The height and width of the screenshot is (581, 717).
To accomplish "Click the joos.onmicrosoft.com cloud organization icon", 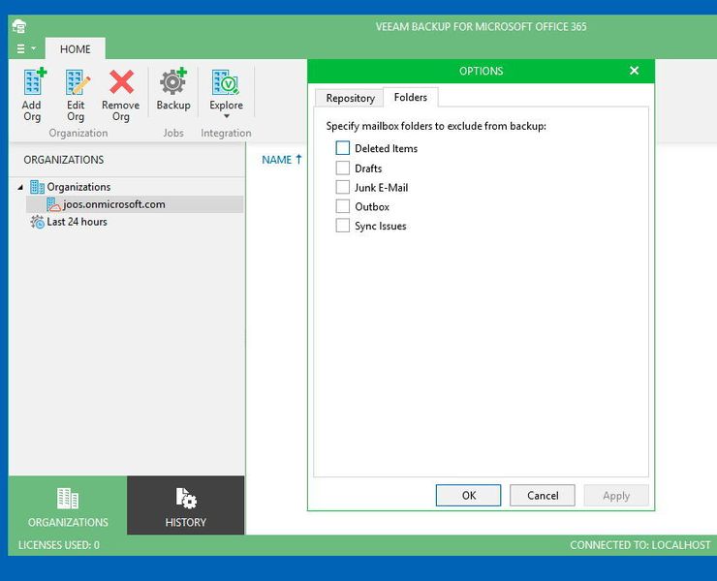I will [x=53, y=204].
